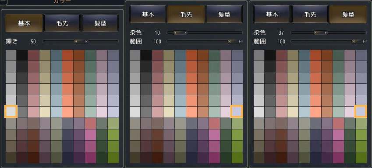Select the highlighted lavender swatch in 染色 10 panel

[x=237, y=112]
